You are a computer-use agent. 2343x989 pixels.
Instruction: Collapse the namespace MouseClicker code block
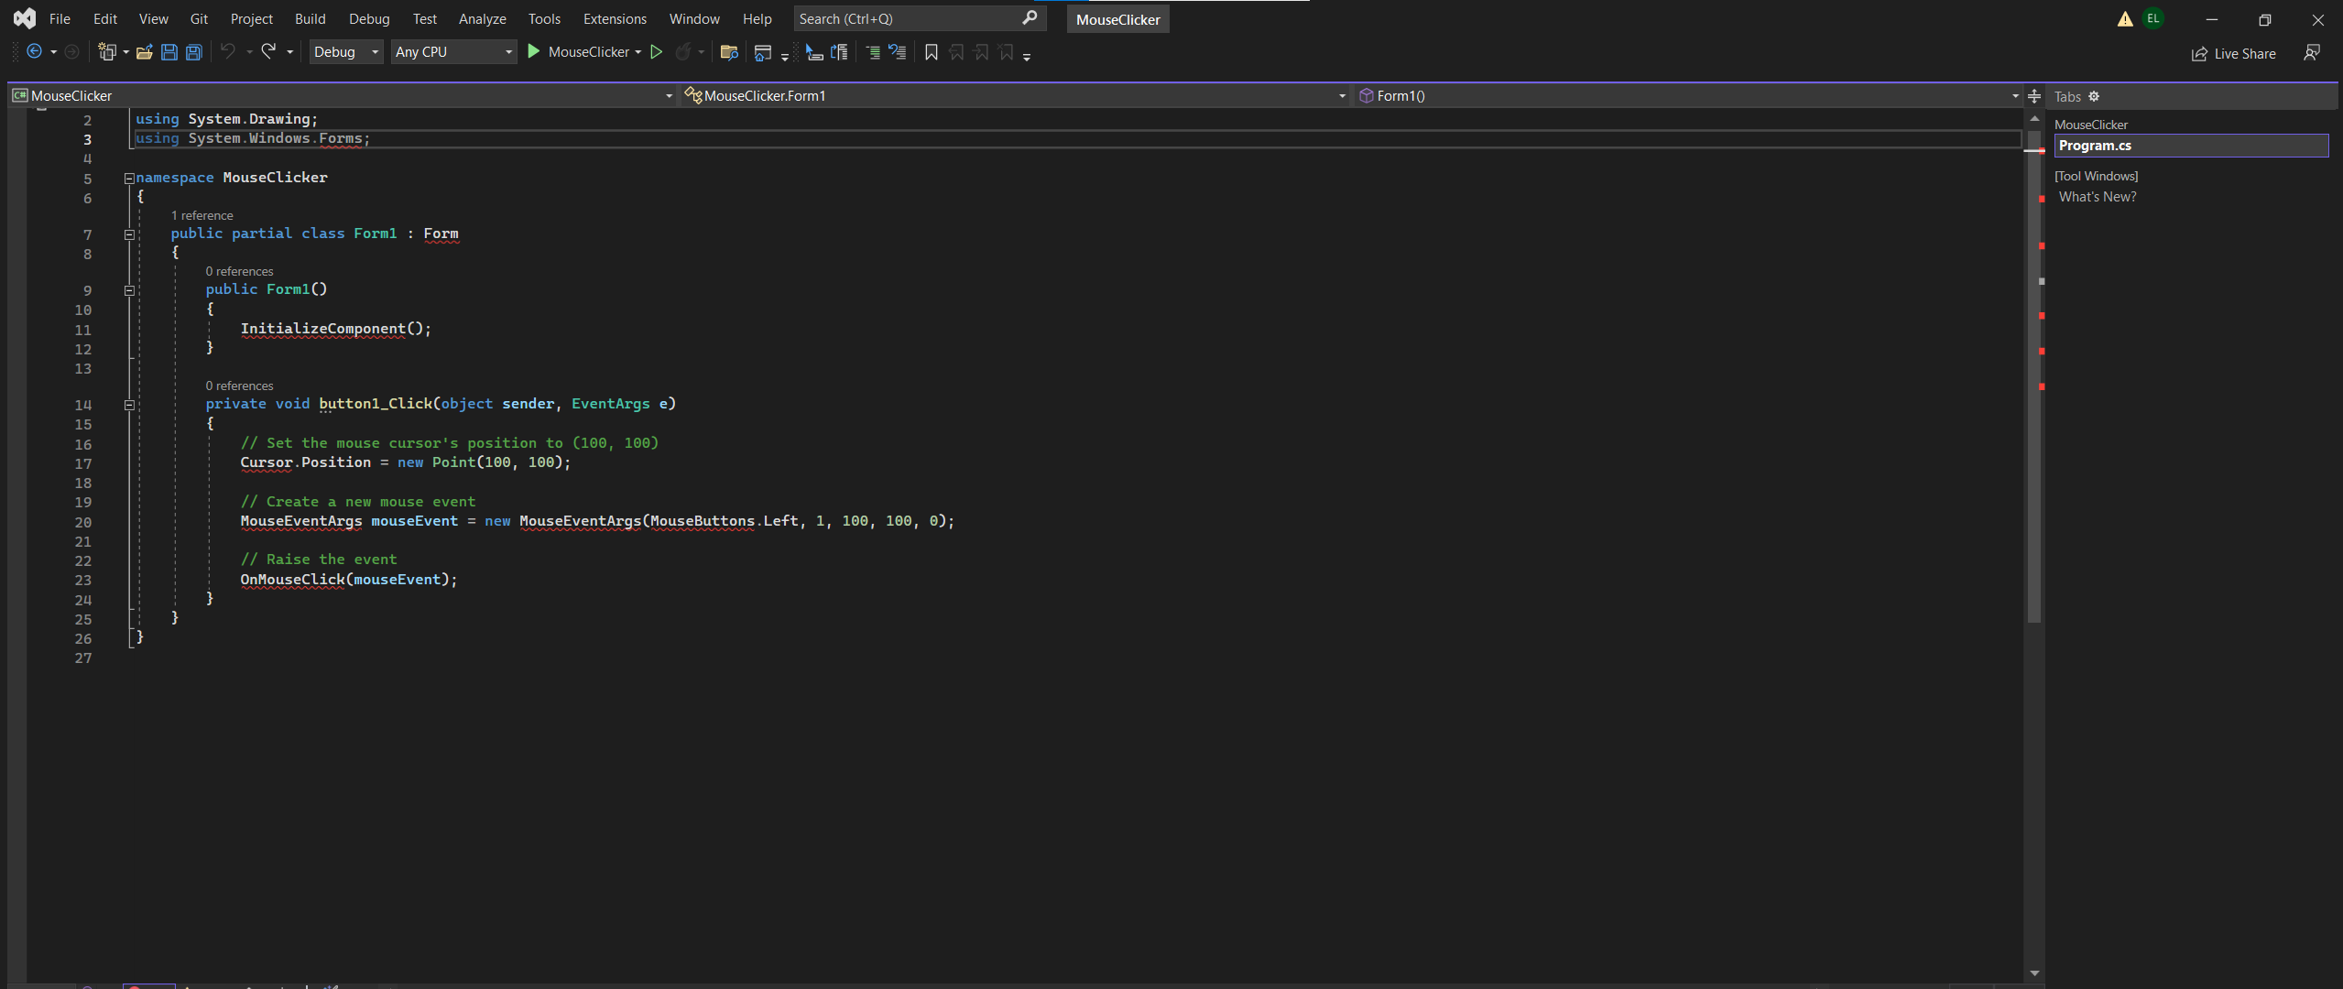click(x=129, y=179)
